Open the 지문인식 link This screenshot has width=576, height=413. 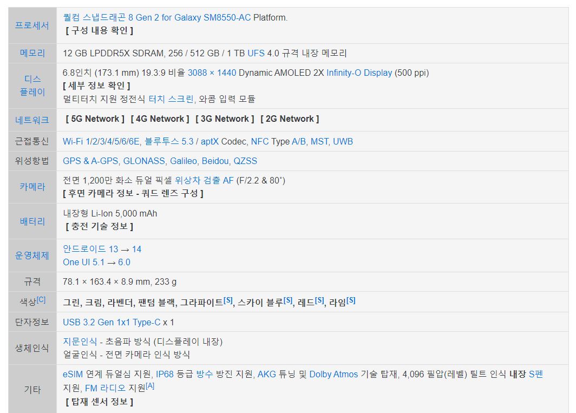click(80, 342)
